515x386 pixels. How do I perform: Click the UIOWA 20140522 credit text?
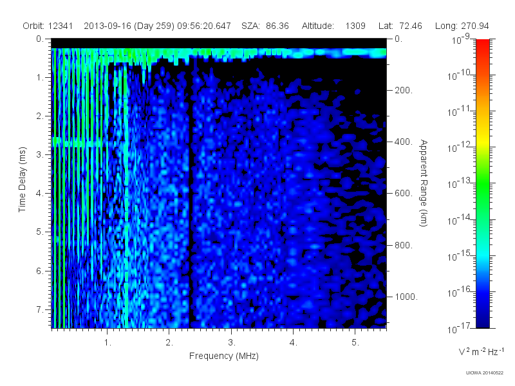click(x=485, y=372)
